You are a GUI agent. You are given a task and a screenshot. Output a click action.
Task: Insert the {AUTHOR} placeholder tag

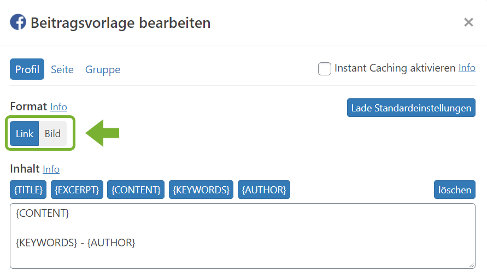[264, 190]
